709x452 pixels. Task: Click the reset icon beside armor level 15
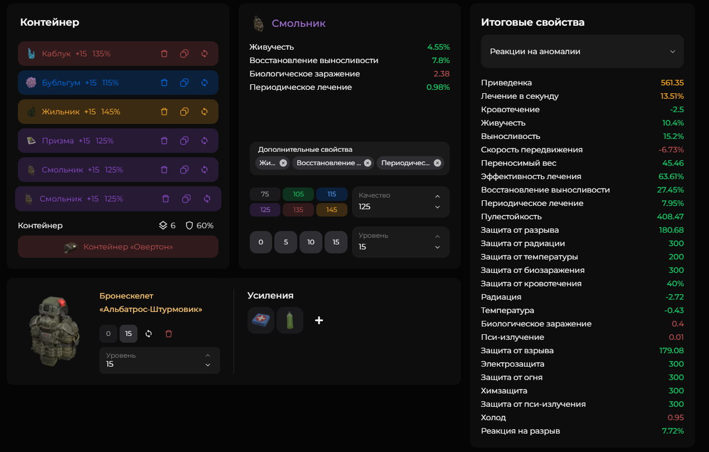(149, 334)
